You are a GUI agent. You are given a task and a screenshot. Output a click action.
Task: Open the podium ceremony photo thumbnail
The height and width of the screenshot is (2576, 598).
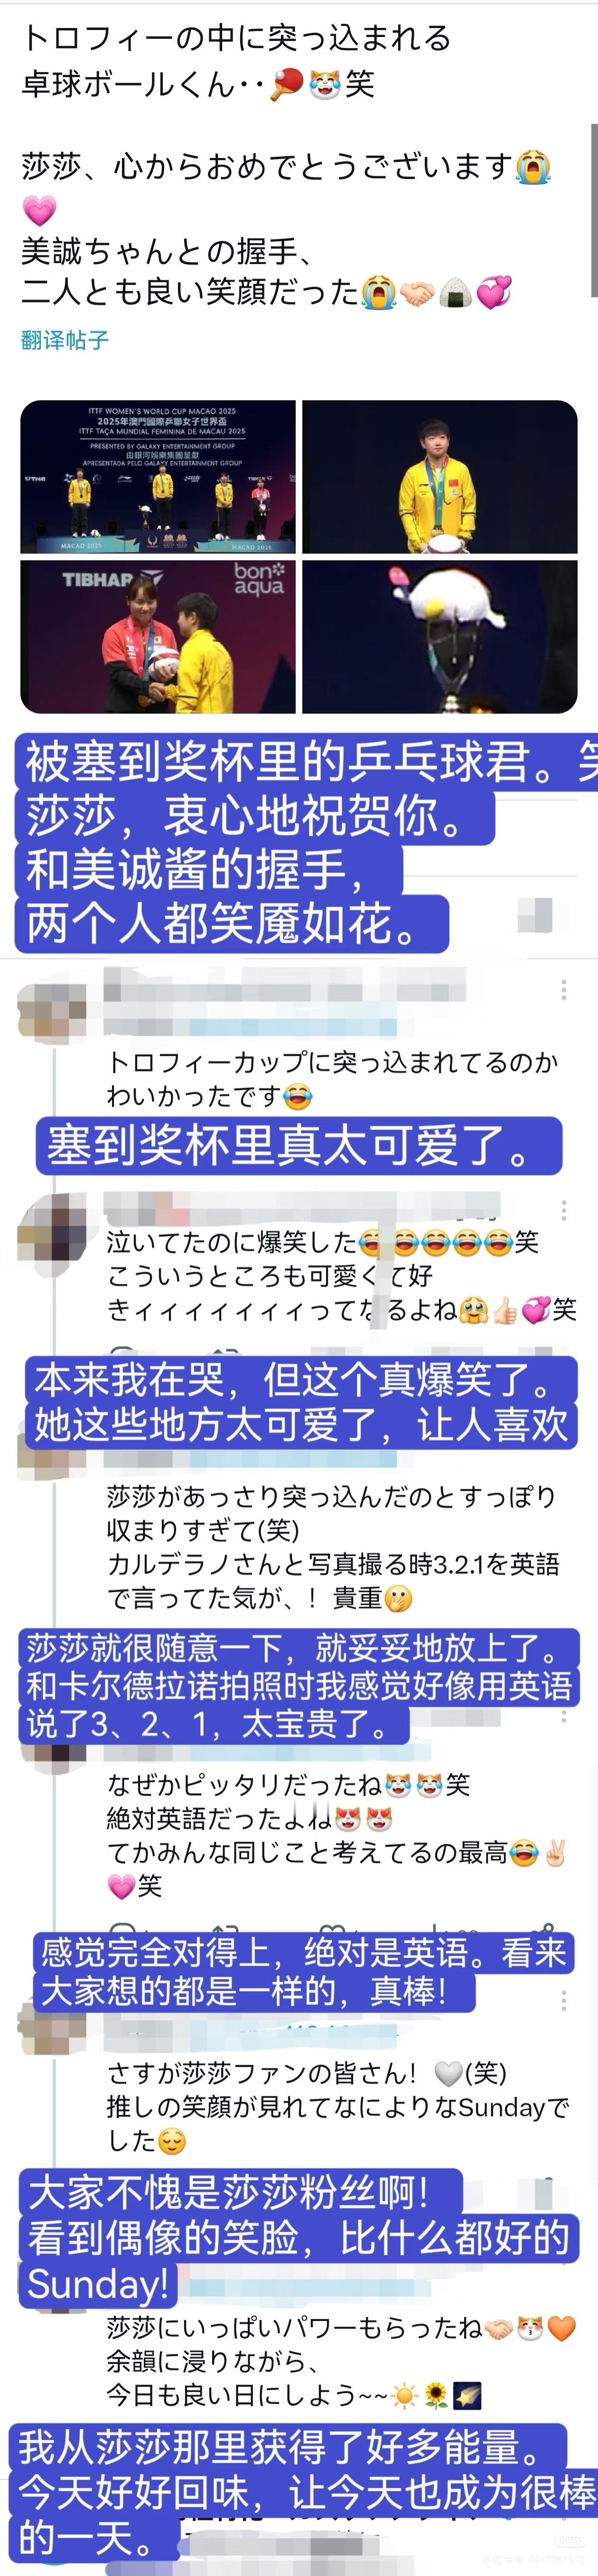coord(158,477)
